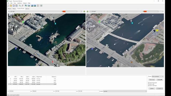The width and height of the screenshot is (171, 96).
Task: Open left image selector showing 2017.tiff
Action: click(45, 11)
